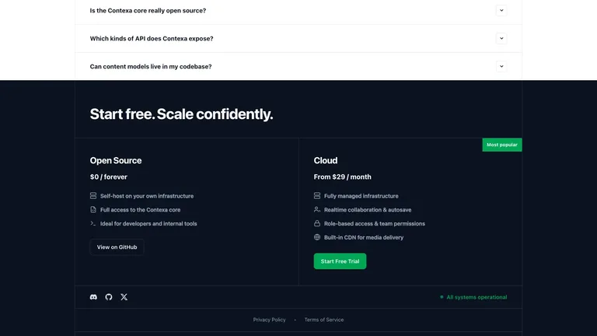Screen dimensions: 597x336
Task: Click the terminal icon beside developers feature
Action: [x=93, y=223]
